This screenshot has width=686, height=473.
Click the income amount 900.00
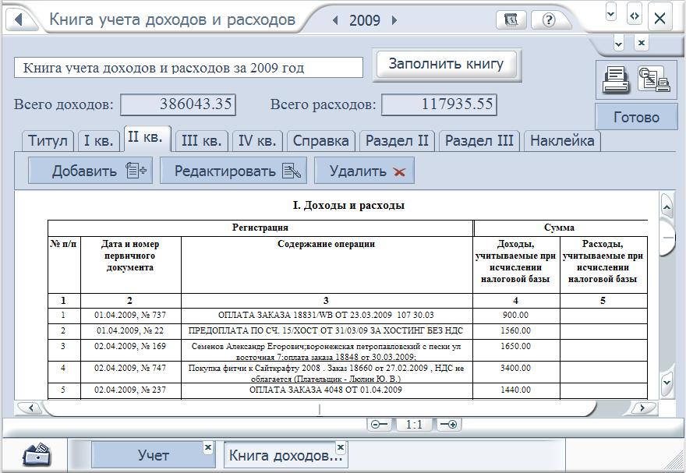coord(516,315)
